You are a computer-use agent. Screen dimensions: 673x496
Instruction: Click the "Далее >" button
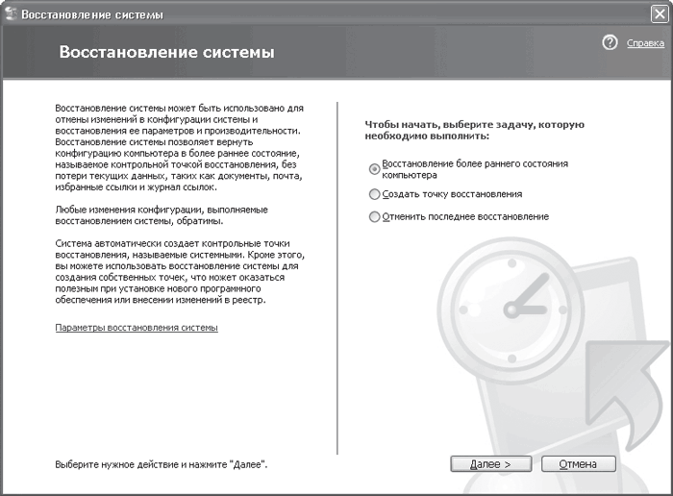pos(491,464)
